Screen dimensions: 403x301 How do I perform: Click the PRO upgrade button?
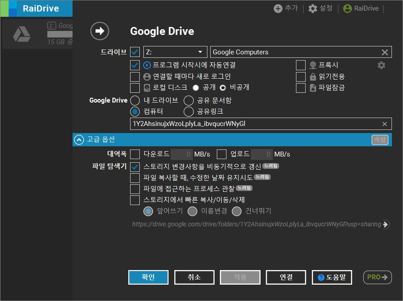(x=377, y=278)
